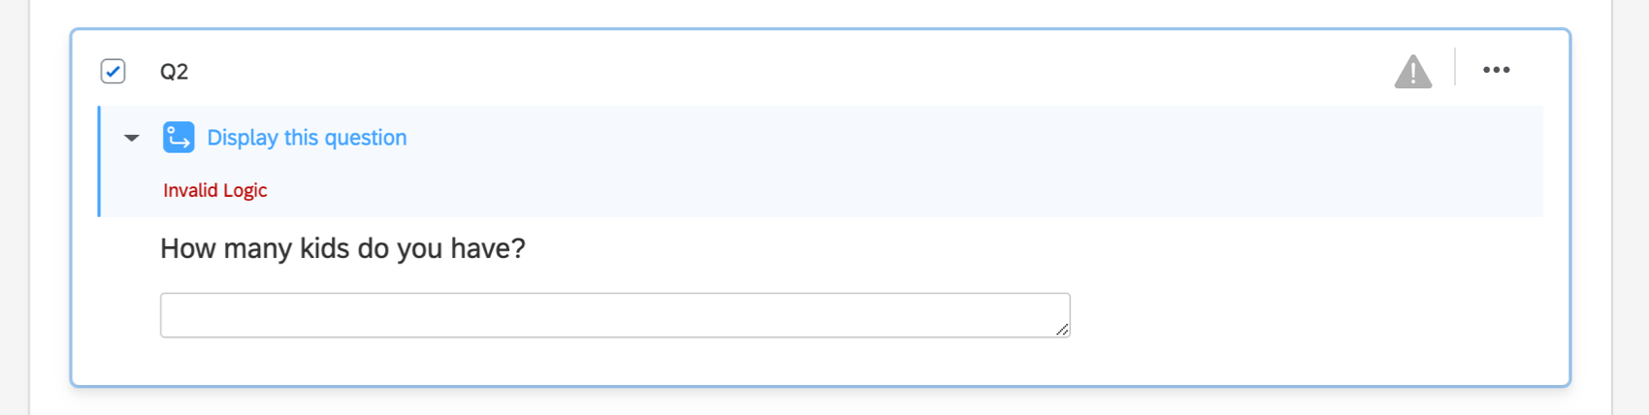Collapse the display logic section arrow
Viewport: 1649px width, 415px height.
point(132,138)
